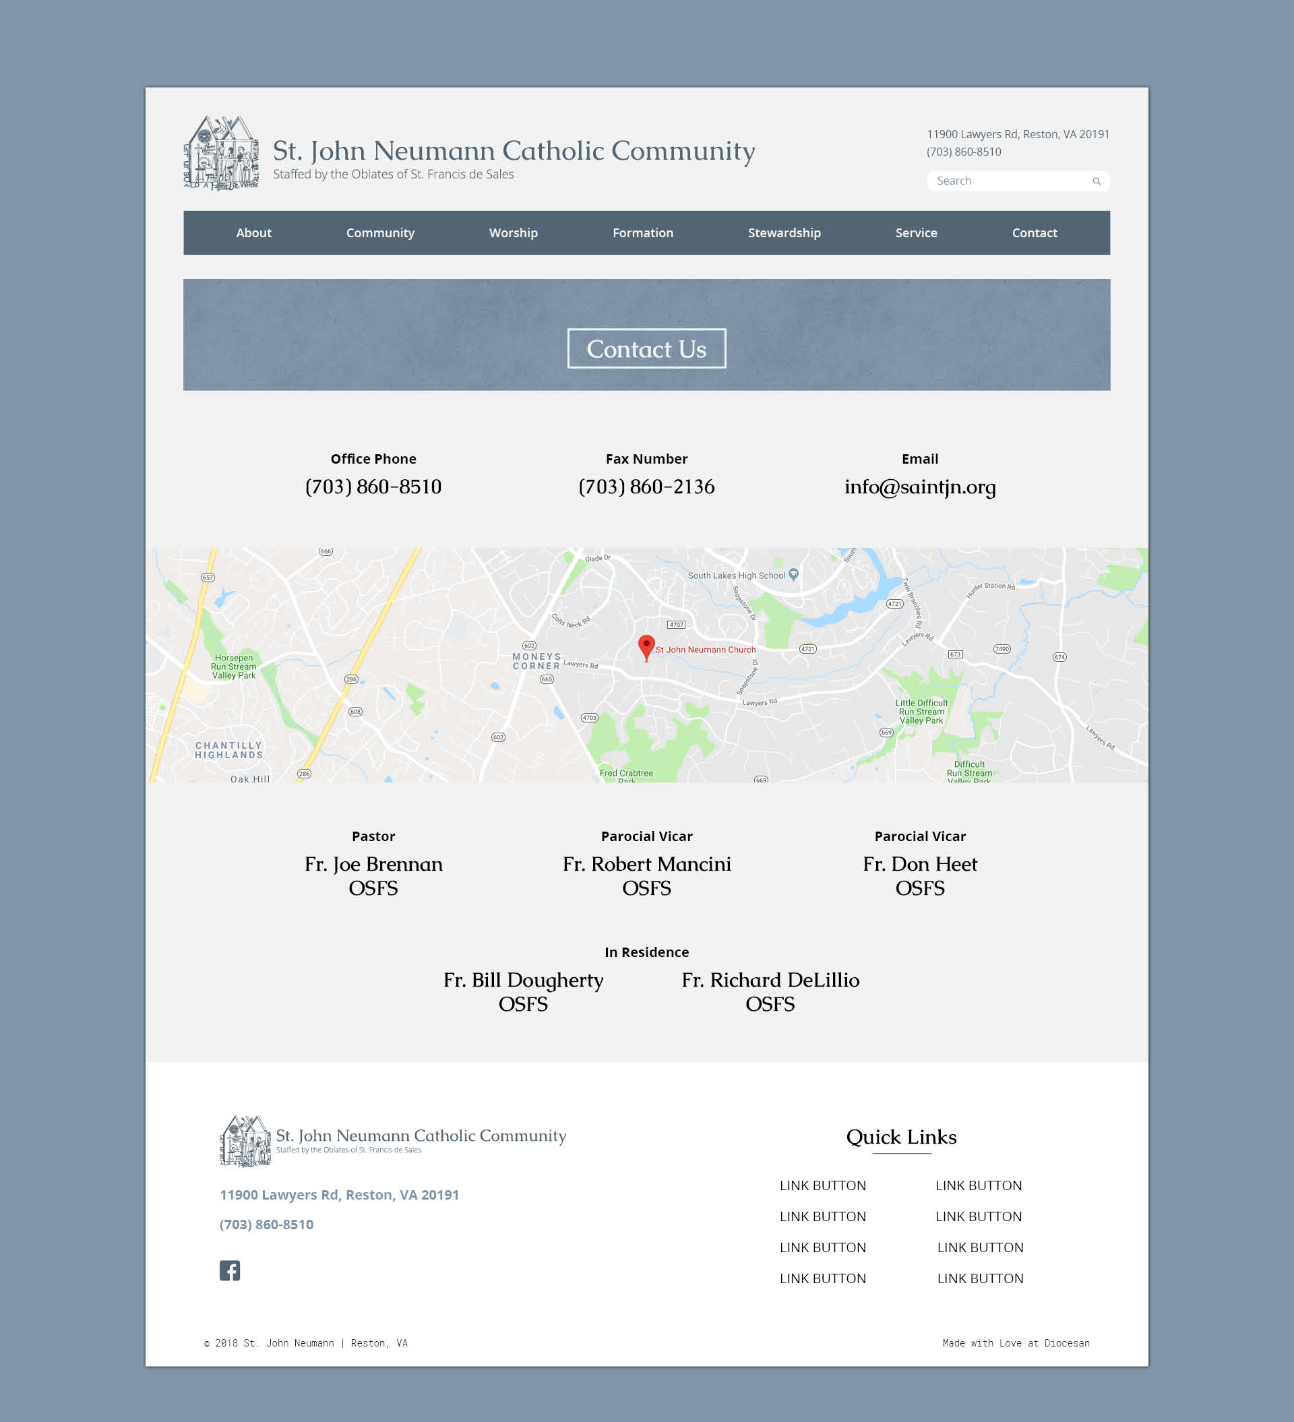The image size is (1294, 1422).
Task: Open the Worship menu
Action: click(x=513, y=233)
